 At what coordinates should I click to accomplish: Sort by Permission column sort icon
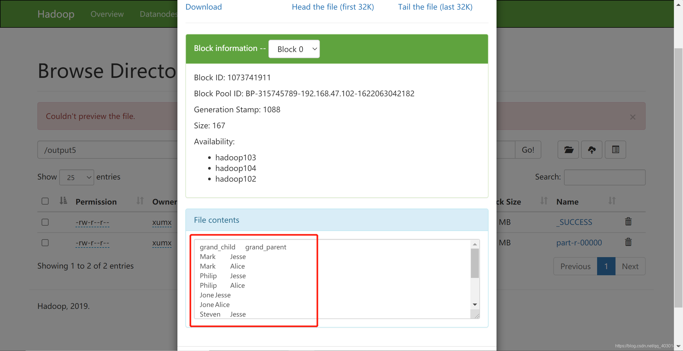(x=140, y=201)
